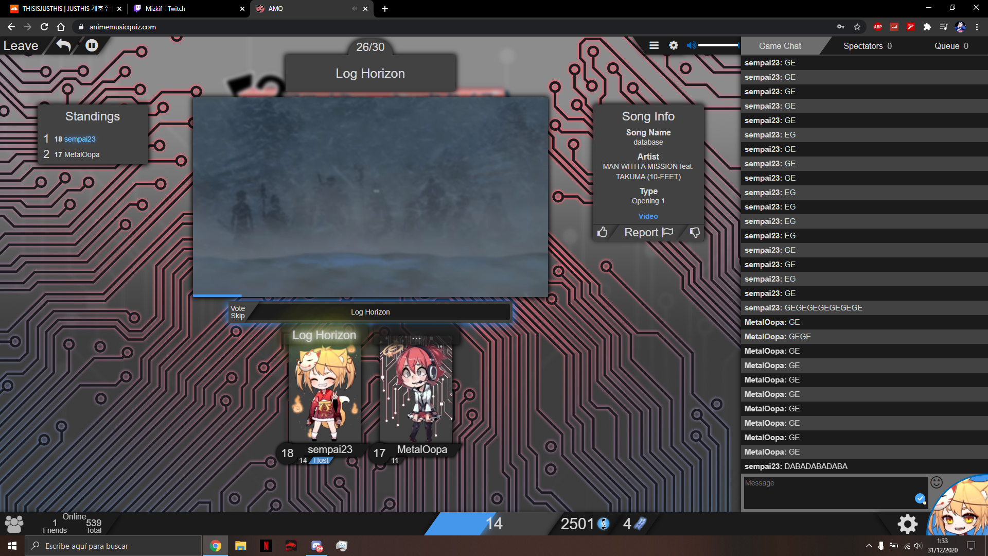This screenshot has height=556, width=988.
Task: Dislike the song with thumbs down
Action: (x=695, y=233)
